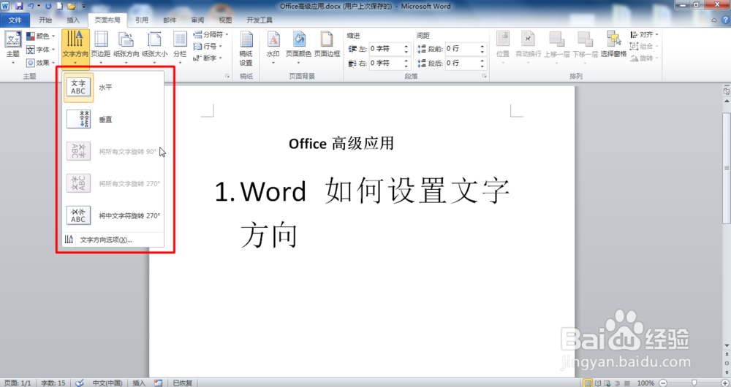Open the 页面颜色 page color button
The width and height of the screenshot is (731, 387).
coord(298,48)
